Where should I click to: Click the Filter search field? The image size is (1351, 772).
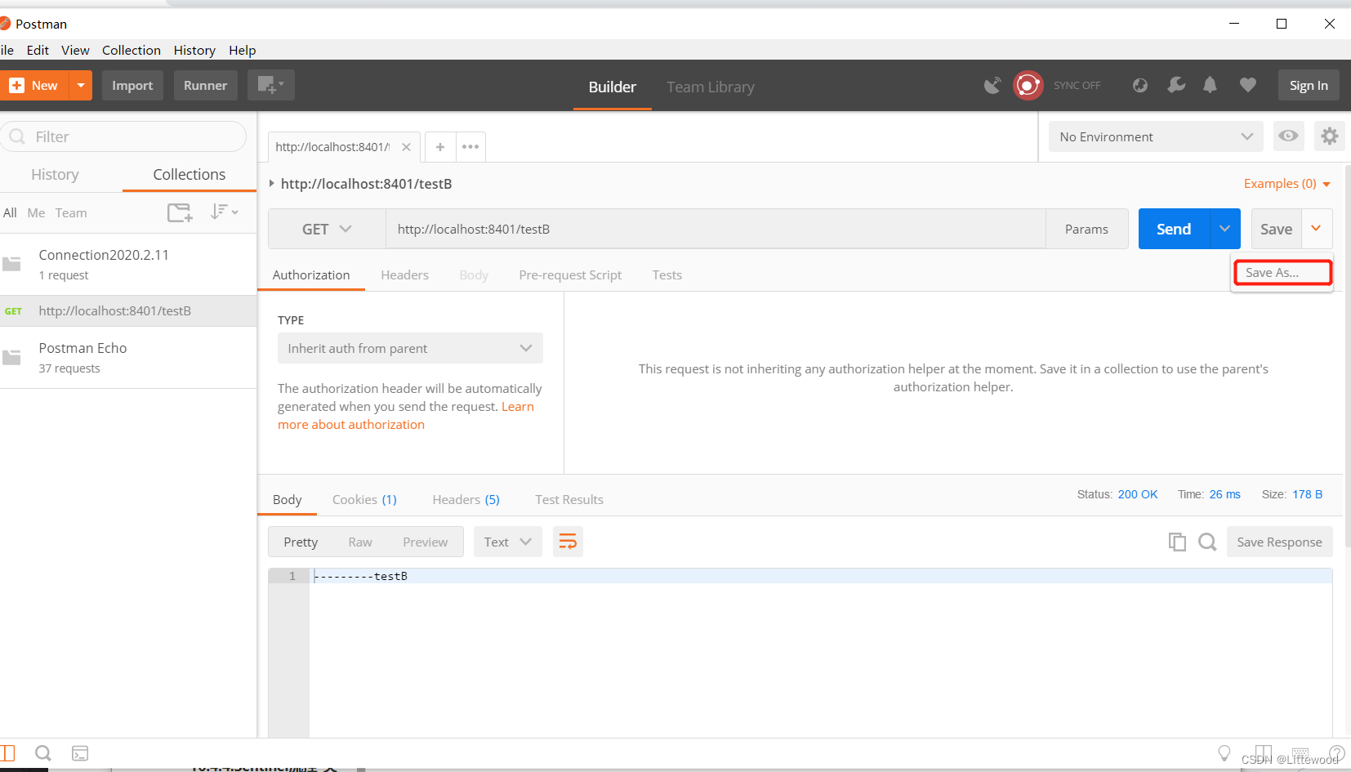[124, 136]
